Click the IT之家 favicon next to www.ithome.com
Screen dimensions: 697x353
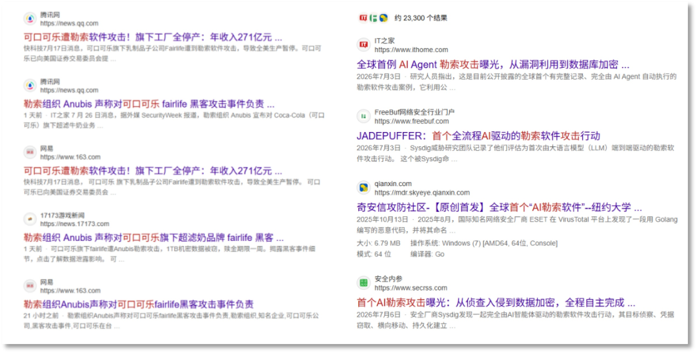(364, 45)
